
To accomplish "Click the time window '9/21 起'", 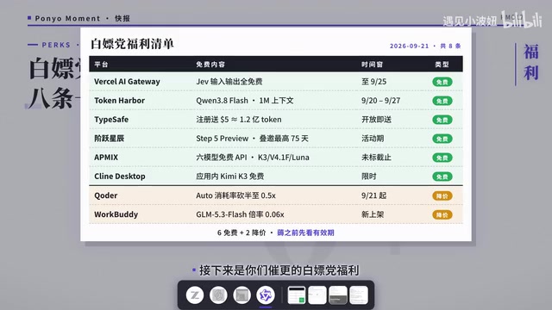I will click(x=373, y=195).
